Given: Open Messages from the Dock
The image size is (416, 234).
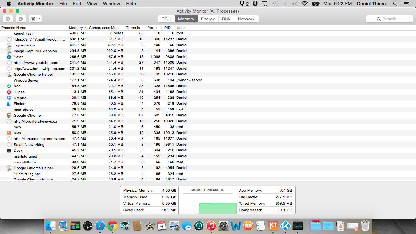Looking at the screenshot, I should (x=187, y=226).
